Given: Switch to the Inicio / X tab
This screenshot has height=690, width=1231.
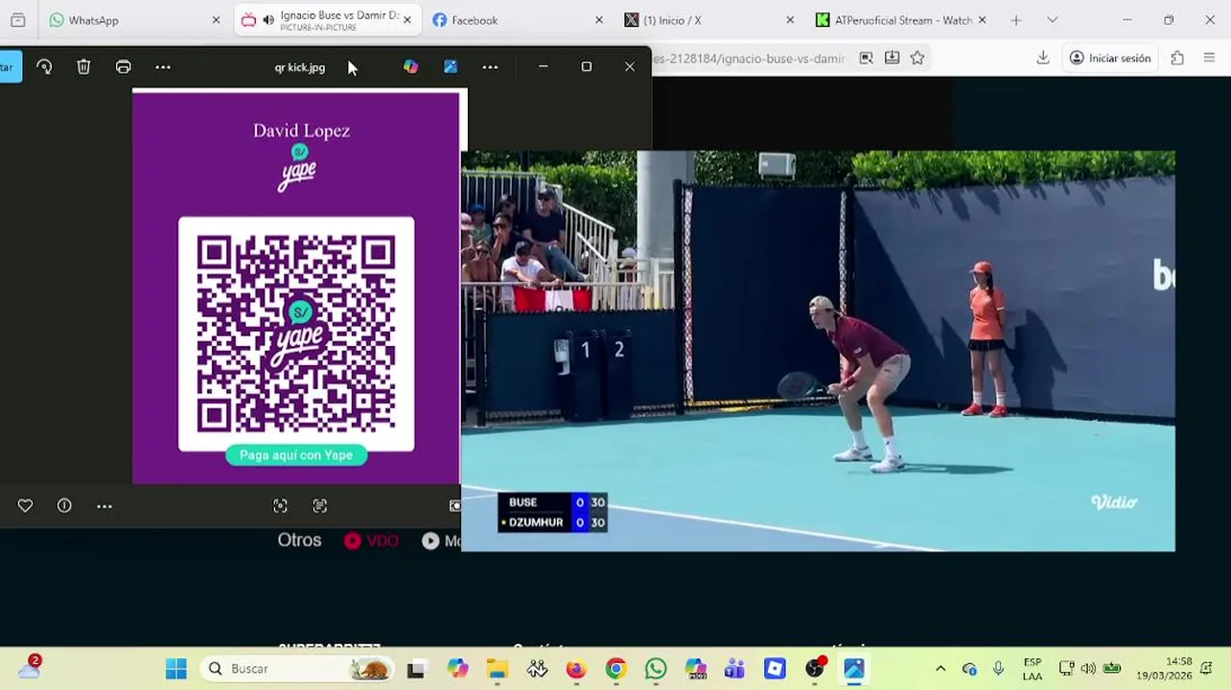Looking at the screenshot, I should coord(709,20).
